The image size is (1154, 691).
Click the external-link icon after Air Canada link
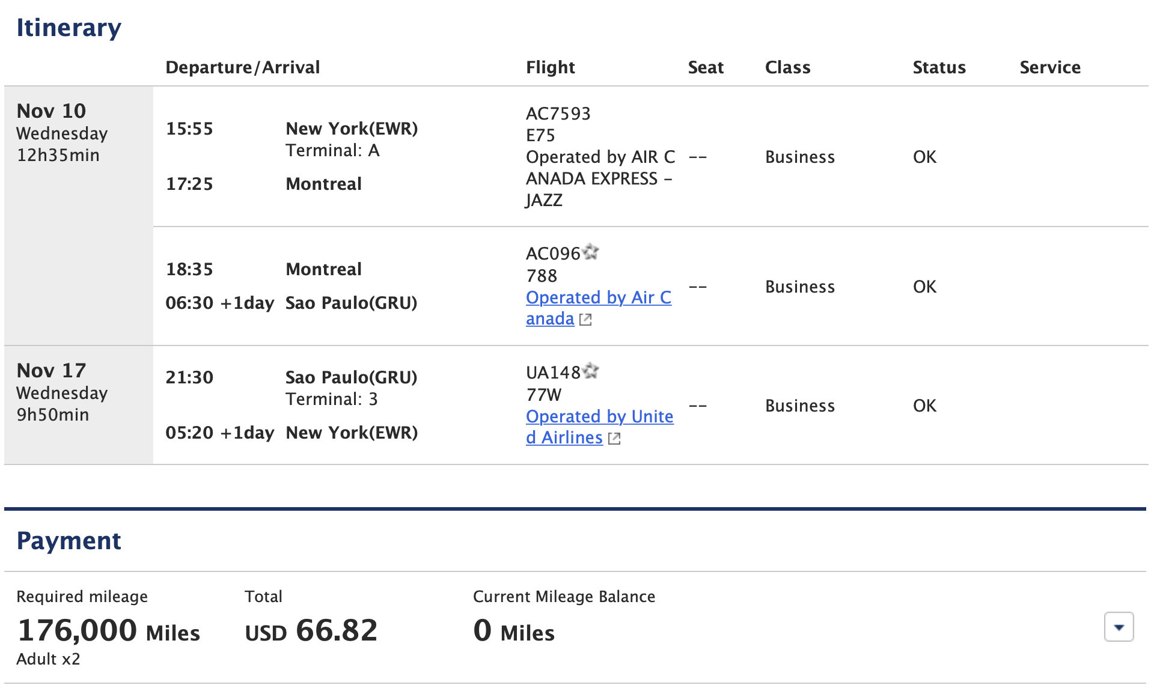point(585,320)
